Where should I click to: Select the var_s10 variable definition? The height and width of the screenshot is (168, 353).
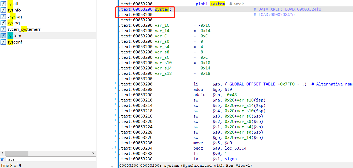(163, 63)
